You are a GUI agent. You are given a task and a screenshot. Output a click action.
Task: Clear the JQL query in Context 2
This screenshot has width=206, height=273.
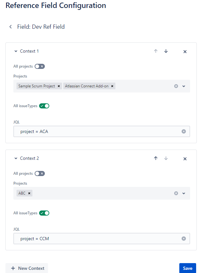coord(184,239)
